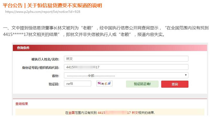The width and height of the screenshot is (211, 117).
Task: Select the paragraph about 林文被列为老赖
Action: coord(106,31)
